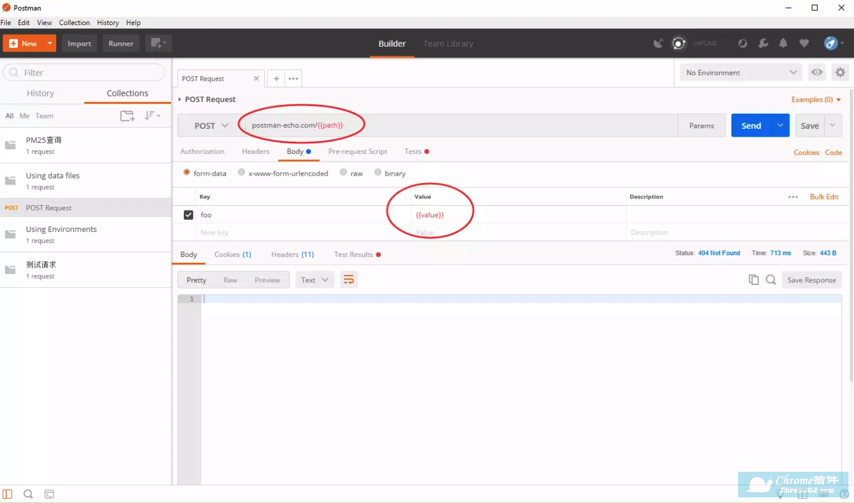Screen dimensions: 854x503
Task: Add a new request tab
Action: coord(276,79)
